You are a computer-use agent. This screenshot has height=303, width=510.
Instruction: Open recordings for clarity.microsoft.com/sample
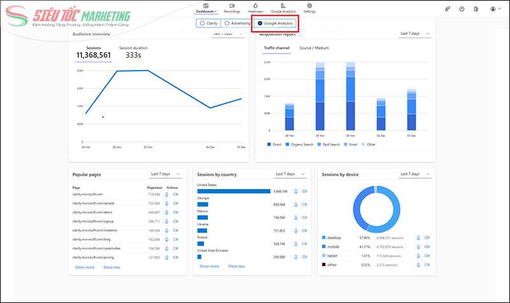coord(176,204)
